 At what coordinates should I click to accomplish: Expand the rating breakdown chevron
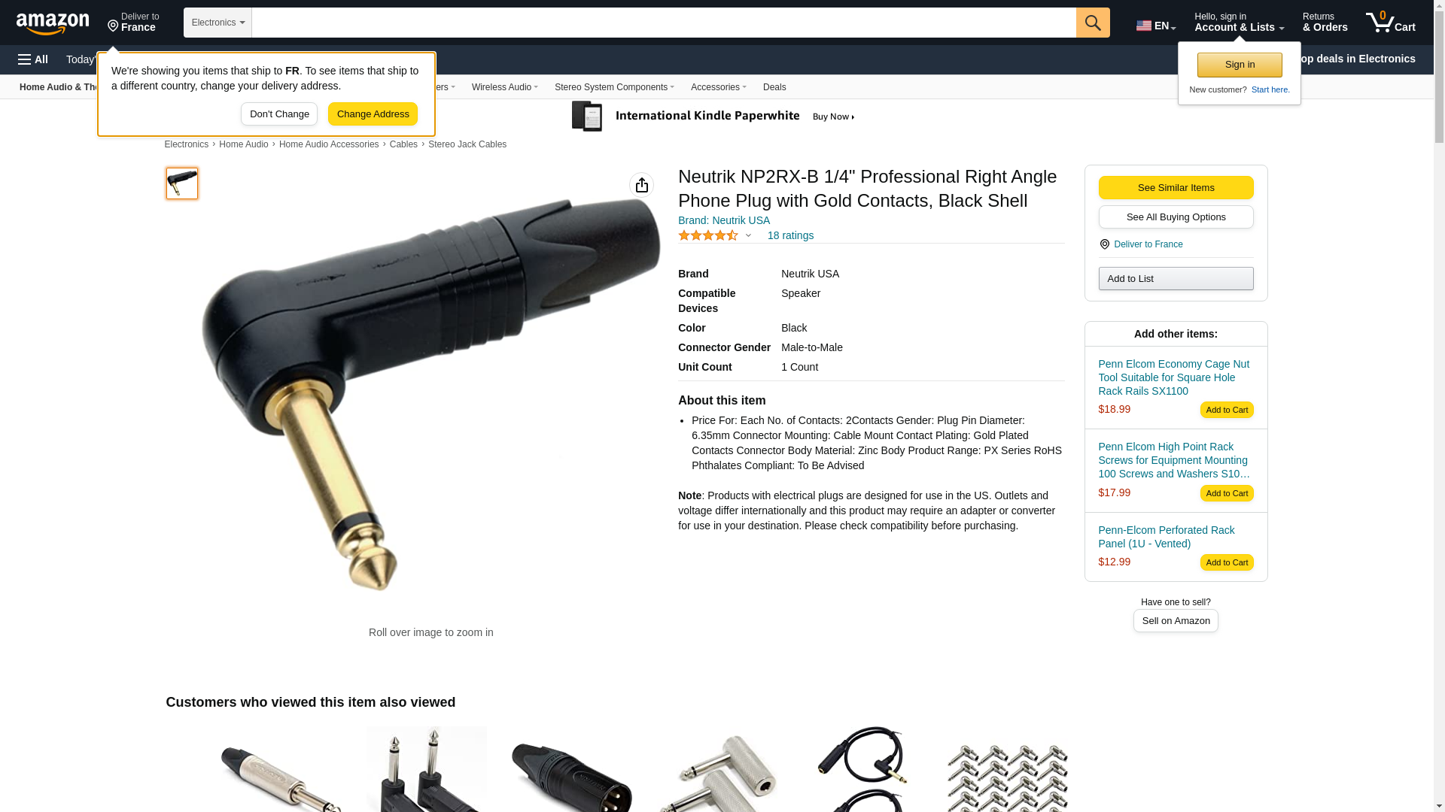(748, 235)
